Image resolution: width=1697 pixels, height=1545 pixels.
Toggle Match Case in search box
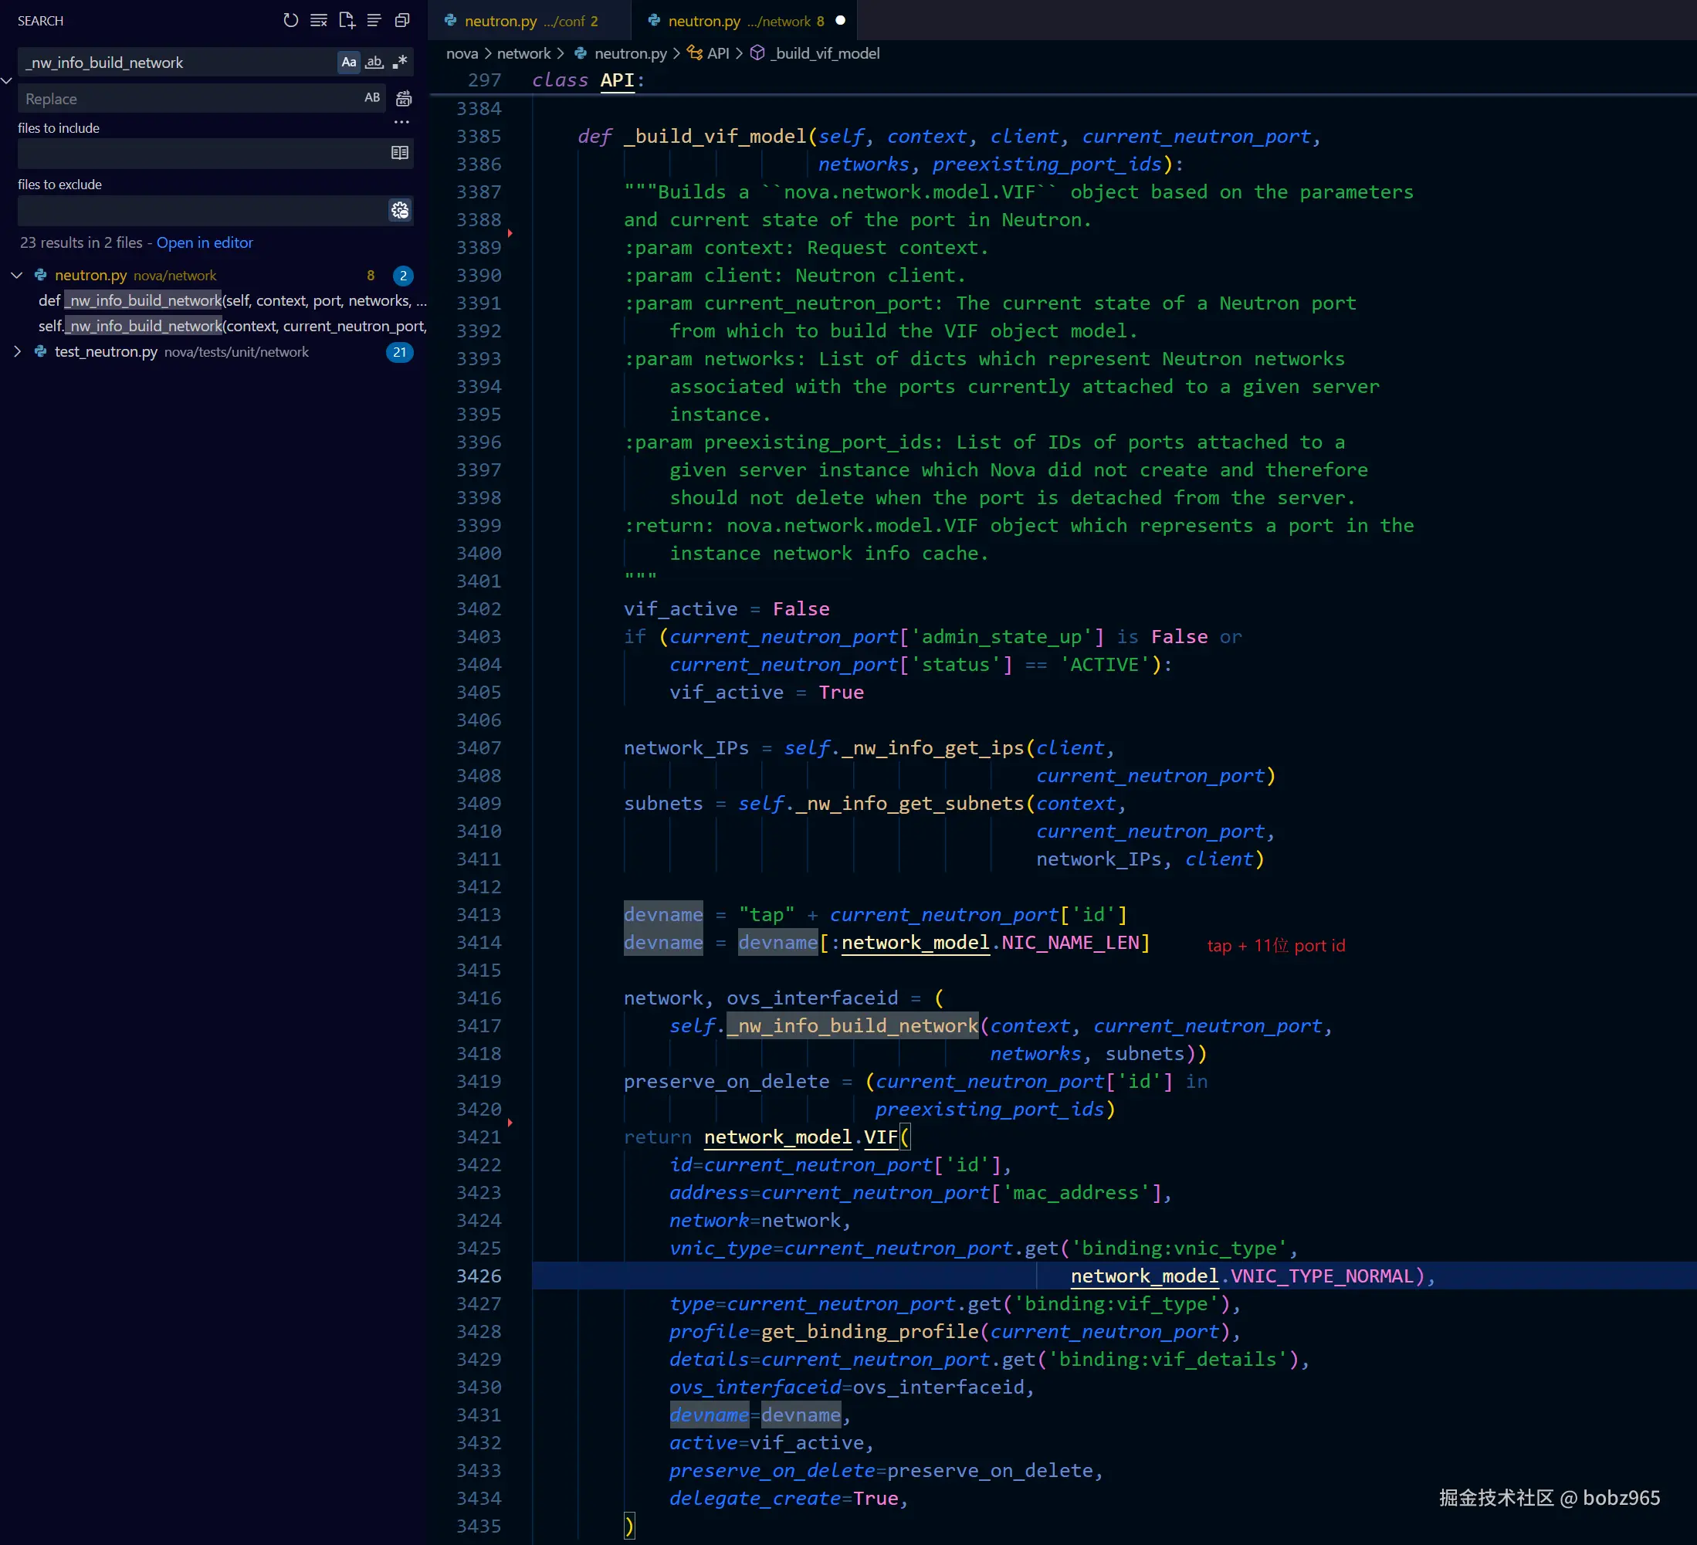tap(348, 63)
